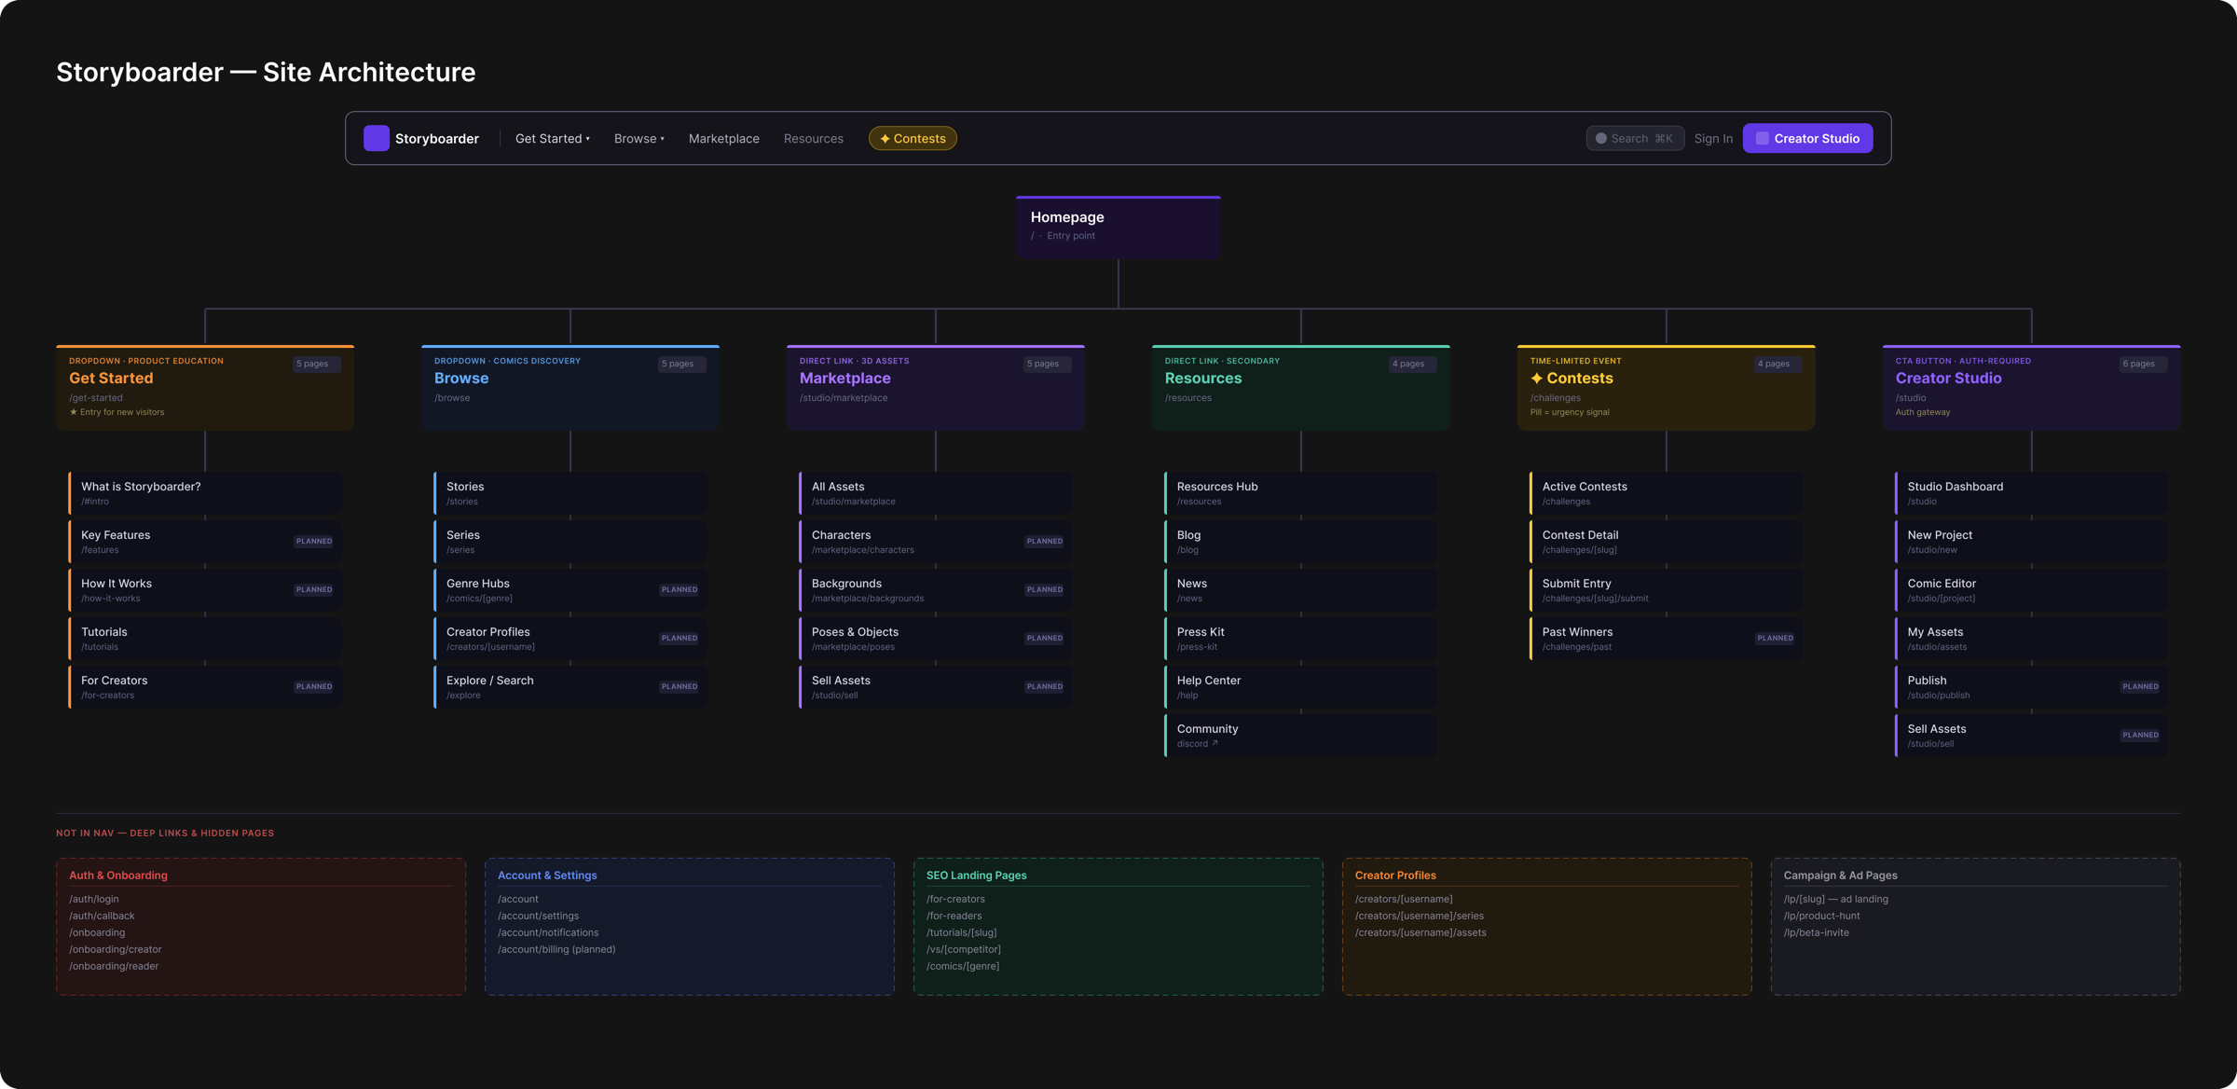This screenshot has height=1089, width=2237.
Task: Open the Creator Studio CTA button
Action: pyautogui.click(x=1807, y=138)
